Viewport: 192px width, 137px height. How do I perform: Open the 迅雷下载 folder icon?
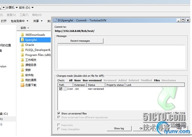tap(22, 85)
